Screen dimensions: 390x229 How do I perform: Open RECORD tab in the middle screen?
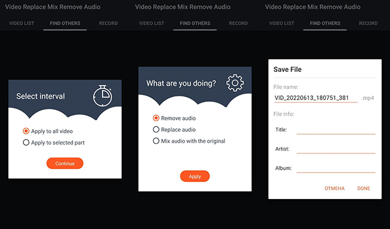pyautogui.click(x=238, y=23)
